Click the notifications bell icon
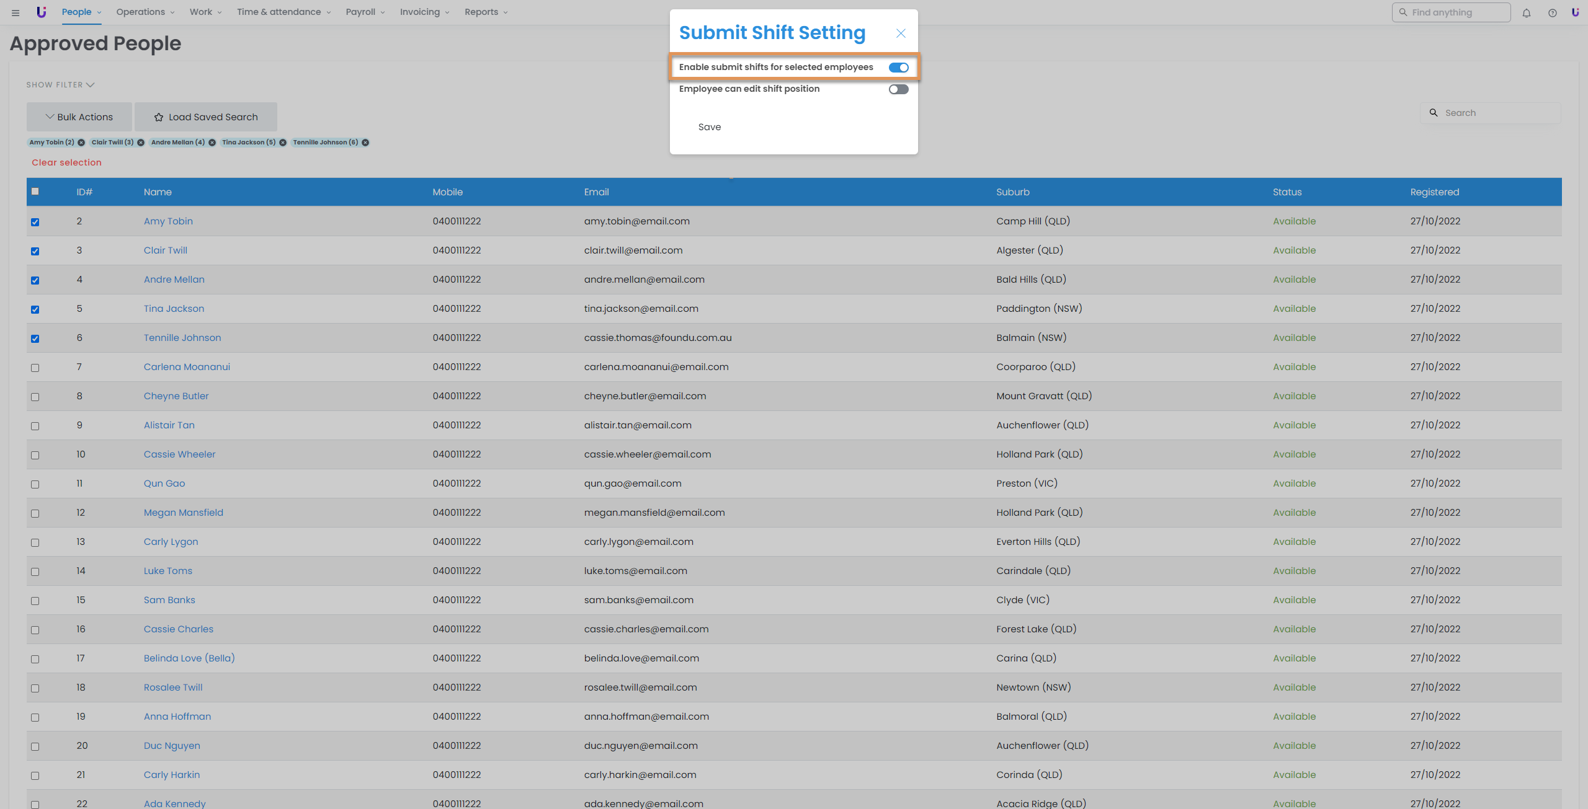Image resolution: width=1588 pixels, height=809 pixels. point(1526,12)
